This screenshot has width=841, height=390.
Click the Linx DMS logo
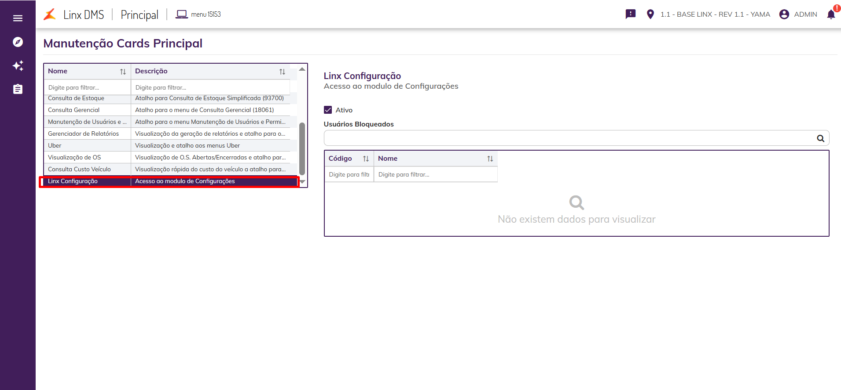pyautogui.click(x=50, y=14)
